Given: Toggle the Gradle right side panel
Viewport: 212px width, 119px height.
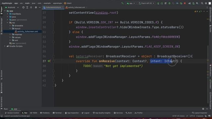Looking at the screenshot, I should [x=211, y=29].
